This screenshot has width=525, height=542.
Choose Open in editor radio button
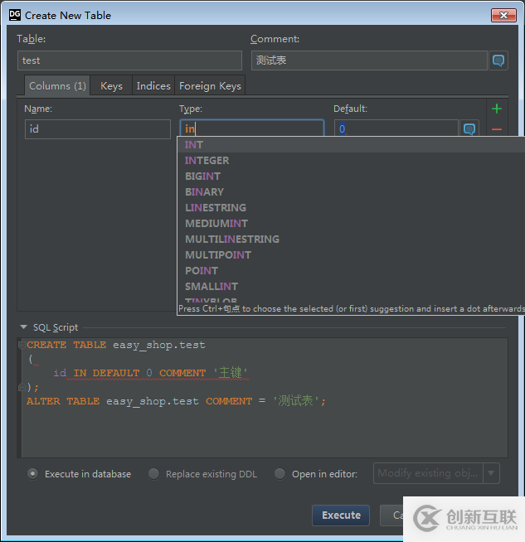(280, 474)
